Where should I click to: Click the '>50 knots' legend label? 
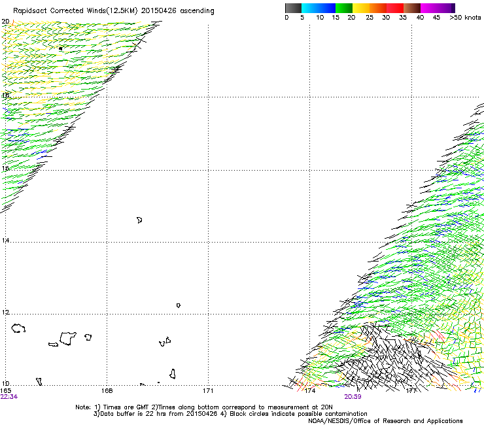click(x=465, y=18)
